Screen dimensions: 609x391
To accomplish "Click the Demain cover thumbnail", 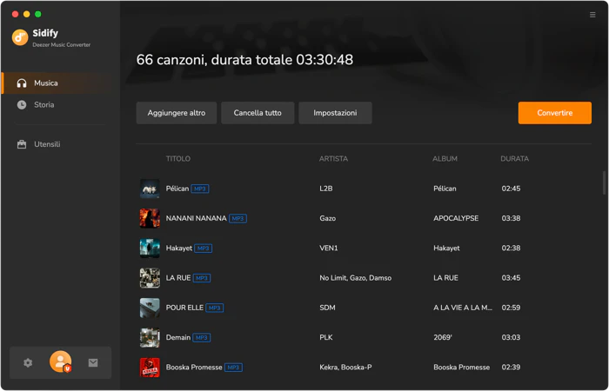I will click(x=150, y=337).
